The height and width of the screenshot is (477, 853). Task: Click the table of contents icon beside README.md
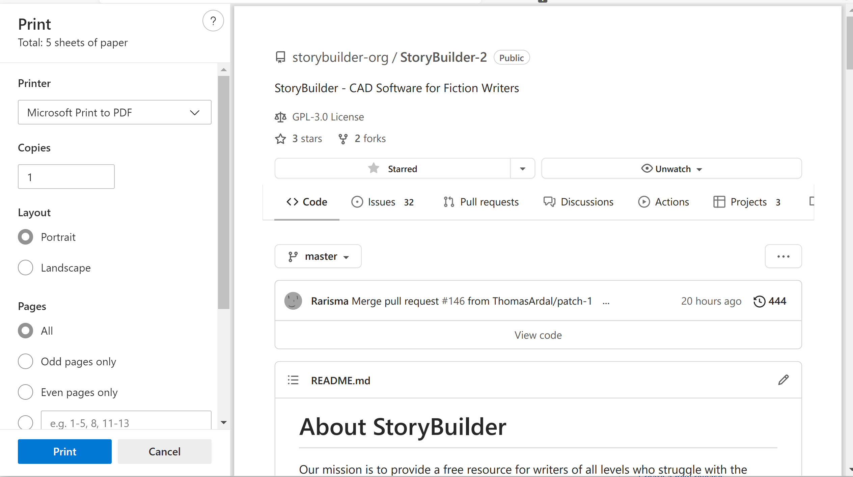[293, 380]
